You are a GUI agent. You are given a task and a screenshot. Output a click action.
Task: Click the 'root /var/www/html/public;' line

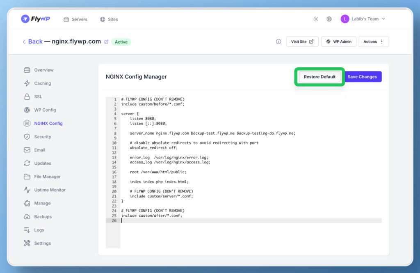[158, 172]
